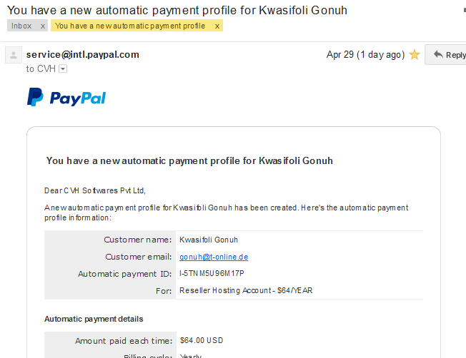Click the email subject title at top
The width and height of the screenshot is (466, 358).
coord(177,10)
